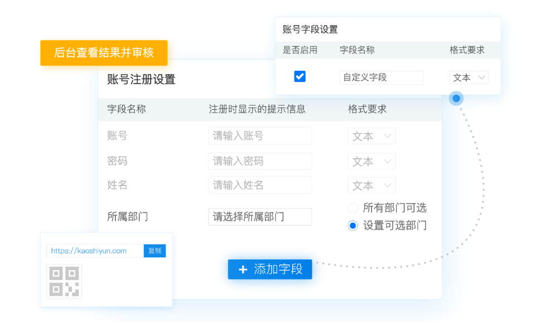This screenshot has width=541, height=323.
Task: Uncheck the 是否启用 checkbox
Action: (x=300, y=77)
